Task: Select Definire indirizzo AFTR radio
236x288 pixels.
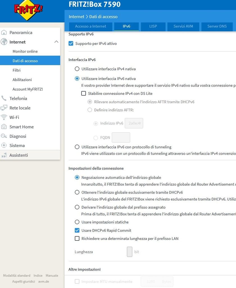Action: point(90,110)
